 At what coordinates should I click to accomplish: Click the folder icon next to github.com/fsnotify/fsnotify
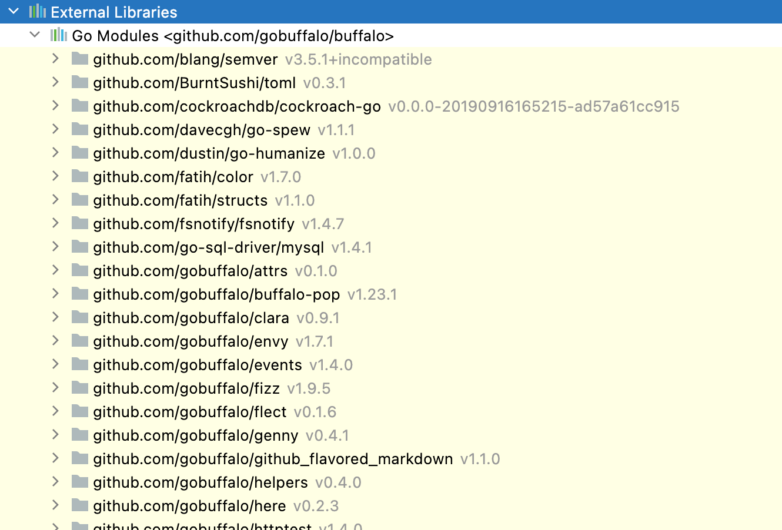79,223
